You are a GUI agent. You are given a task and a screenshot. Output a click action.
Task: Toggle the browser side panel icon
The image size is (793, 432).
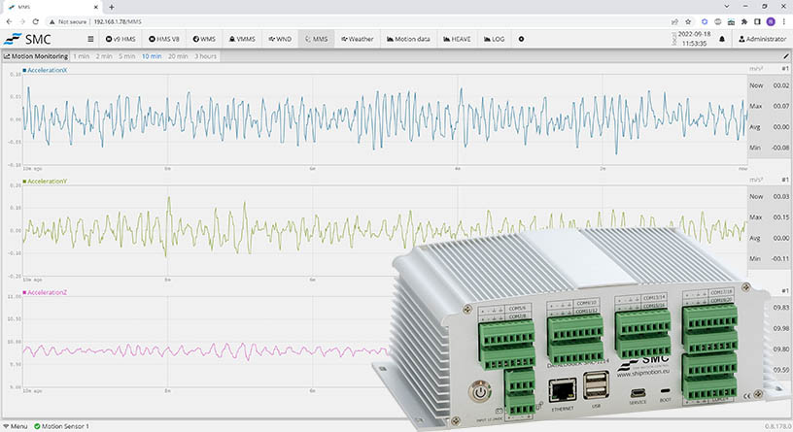pos(757,21)
